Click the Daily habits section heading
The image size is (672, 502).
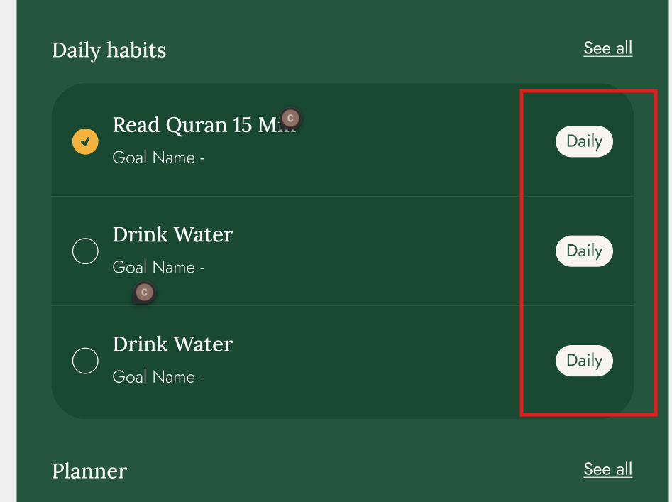tap(109, 50)
